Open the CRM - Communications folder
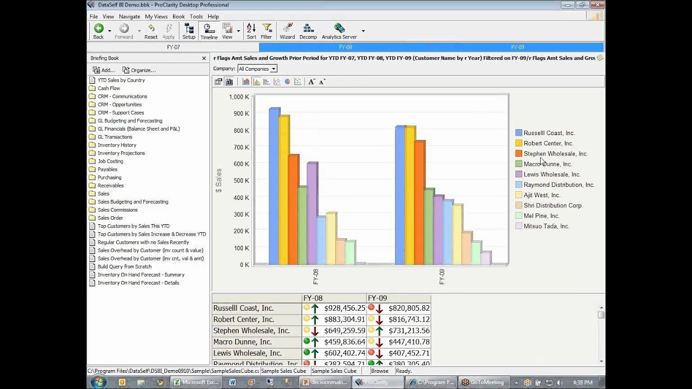The image size is (692, 389). point(122,96)
